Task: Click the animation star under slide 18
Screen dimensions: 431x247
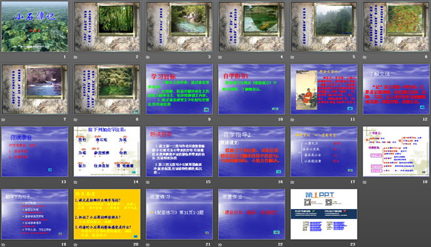Action: [x=364, y=182]
